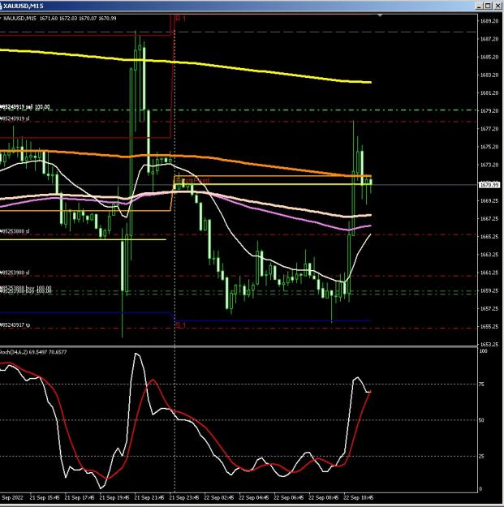Click price scale value 1675.20
Viewport: 504px width, 507px height.
[x=489, y=147]
